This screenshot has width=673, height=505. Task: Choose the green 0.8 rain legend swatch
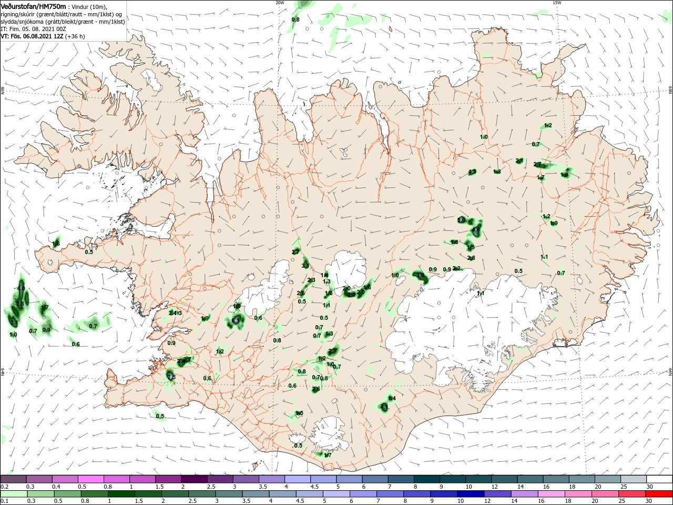coord(94,493)
